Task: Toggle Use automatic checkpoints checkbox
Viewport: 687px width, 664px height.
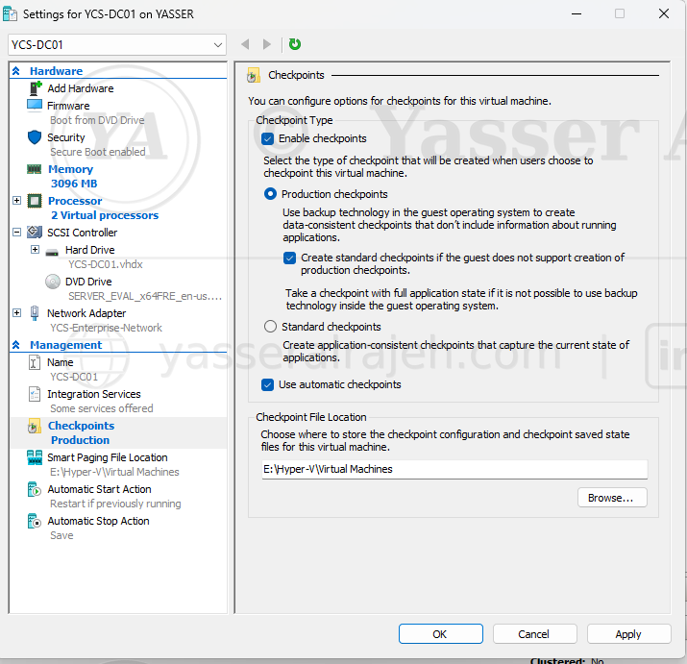Action: tap(267, 384)
